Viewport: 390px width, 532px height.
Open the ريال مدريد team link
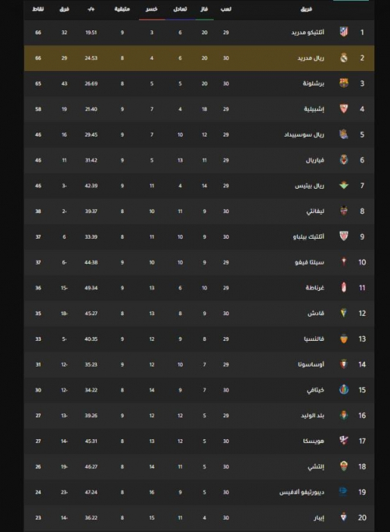pyautogui.click(x=310, y=58)
